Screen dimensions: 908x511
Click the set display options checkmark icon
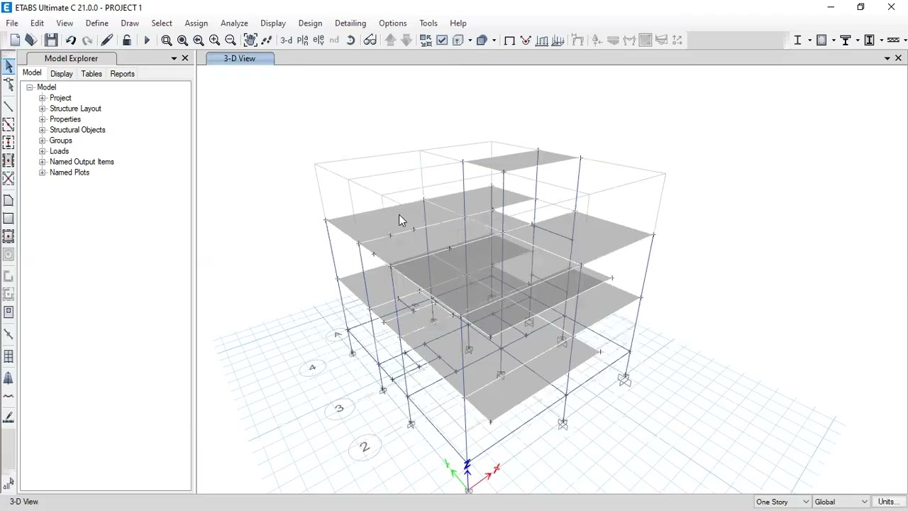442,40
